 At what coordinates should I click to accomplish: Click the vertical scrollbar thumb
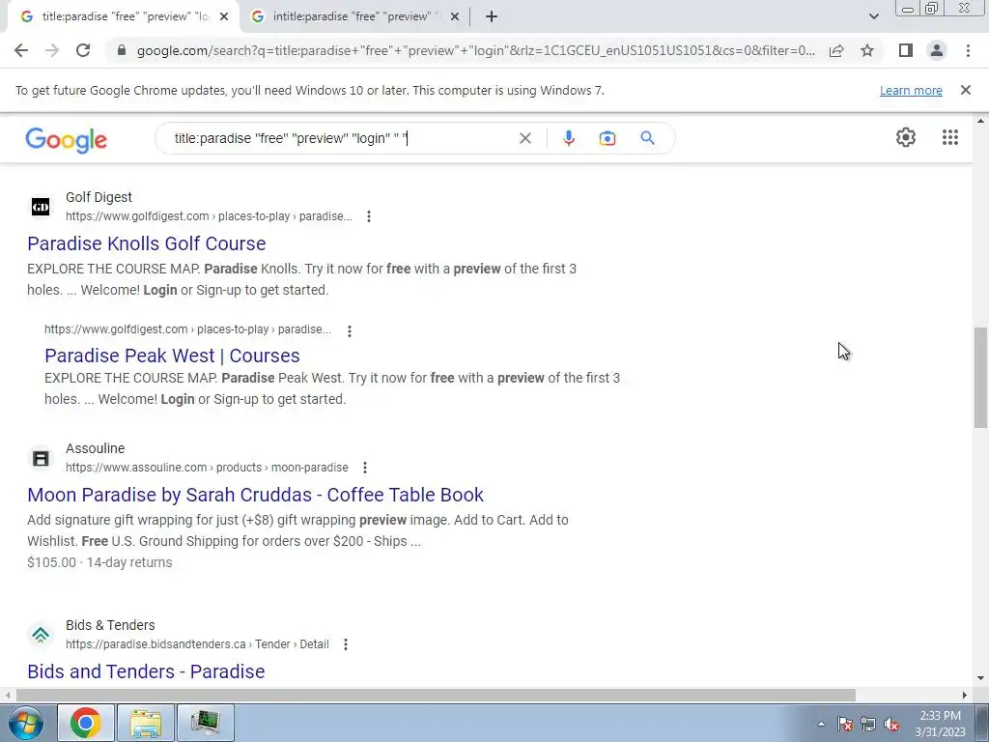point(980,378)
